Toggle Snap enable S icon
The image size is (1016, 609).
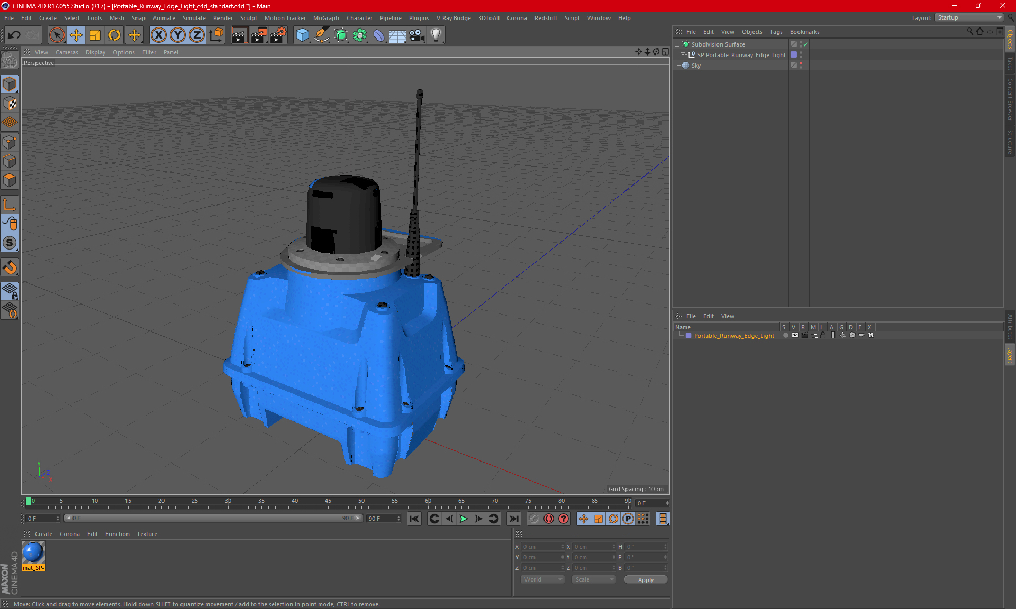[x=10, y=243]
